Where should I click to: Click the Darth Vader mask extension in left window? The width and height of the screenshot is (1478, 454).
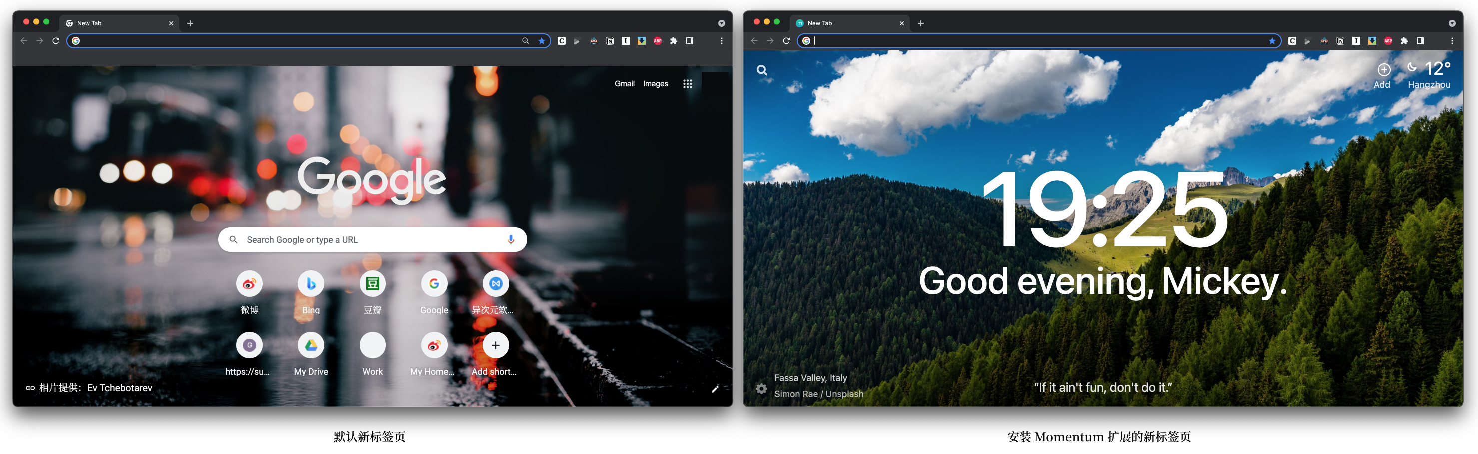point(593,41)
